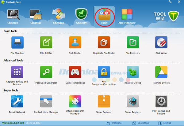Image resolution: width=184 pixels, height=126 pixels.
Task: Click the Super Tools heading
Action: [x=11, y=91]
